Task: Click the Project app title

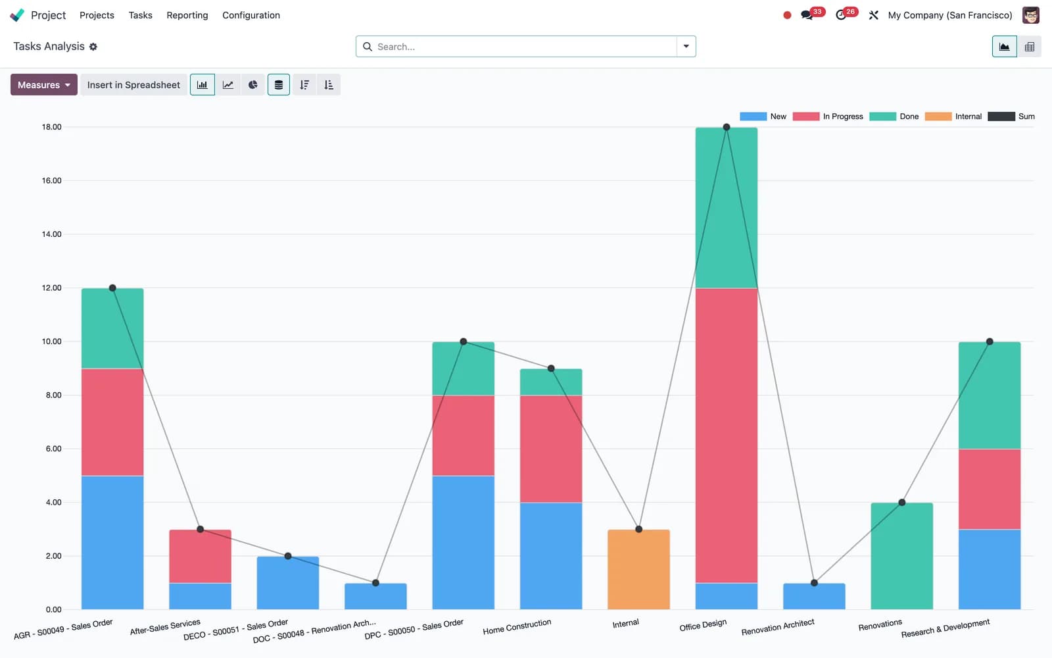Action: 49,15
